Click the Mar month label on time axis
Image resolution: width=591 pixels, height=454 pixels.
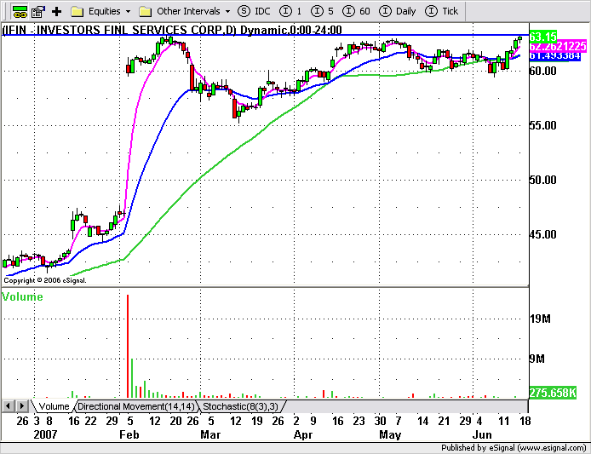tap(210, 434)
